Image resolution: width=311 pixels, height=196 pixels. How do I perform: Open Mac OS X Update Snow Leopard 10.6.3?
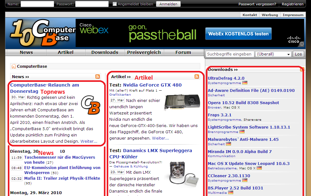pyautogui.click(x=249, y=163)
